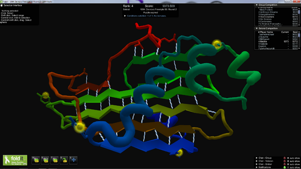
Task: Select the first wiggle tool with W hotkey
Action: click(36, 160)
